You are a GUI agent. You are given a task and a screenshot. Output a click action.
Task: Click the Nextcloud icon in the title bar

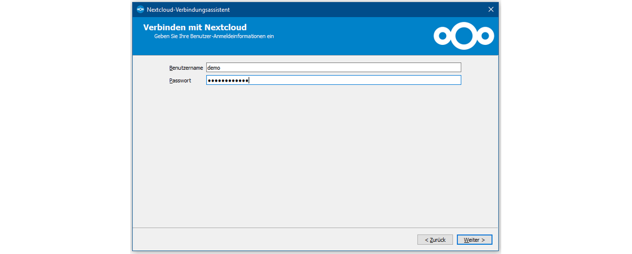140,9
